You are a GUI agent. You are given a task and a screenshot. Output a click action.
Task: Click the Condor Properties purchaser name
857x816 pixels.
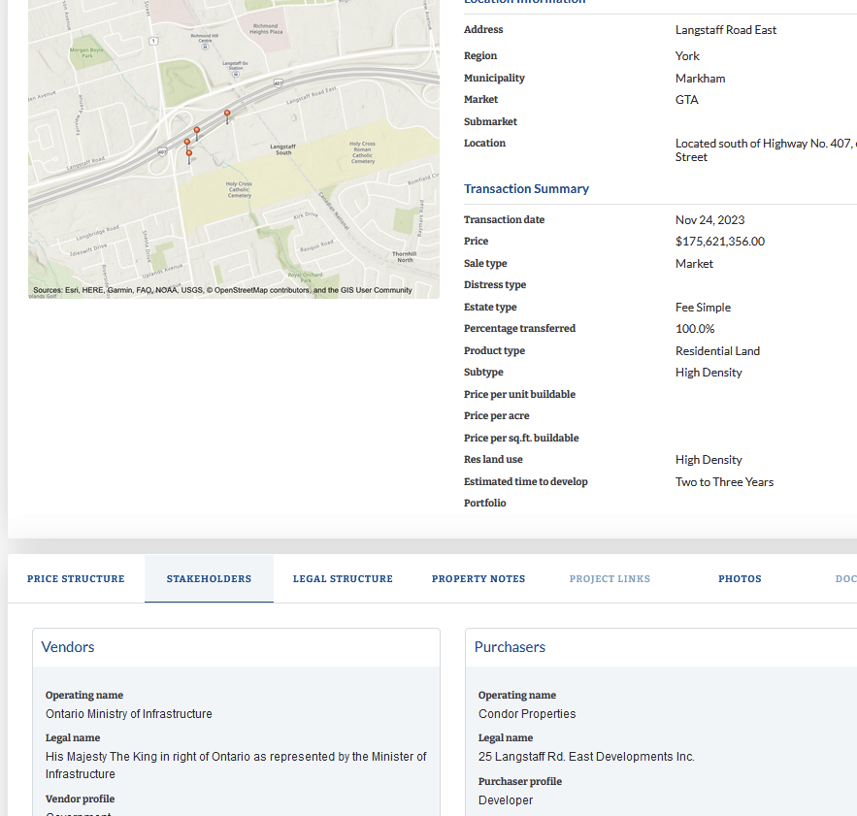coord(527,714)
